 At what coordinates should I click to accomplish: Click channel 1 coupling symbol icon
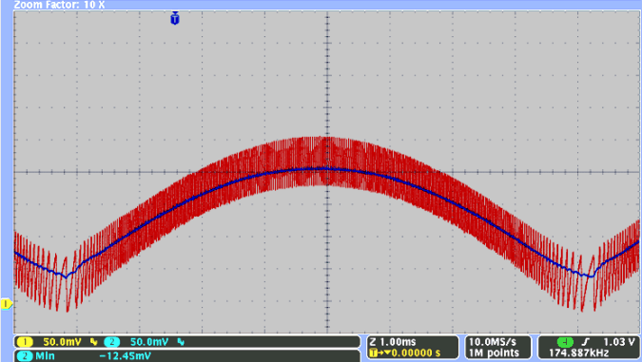click(x=94, y=342)
